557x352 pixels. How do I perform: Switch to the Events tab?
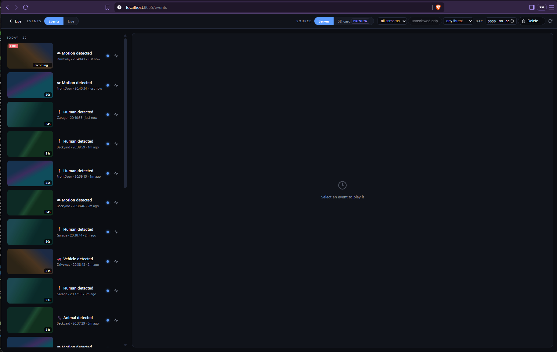click(x=54, y=21)
